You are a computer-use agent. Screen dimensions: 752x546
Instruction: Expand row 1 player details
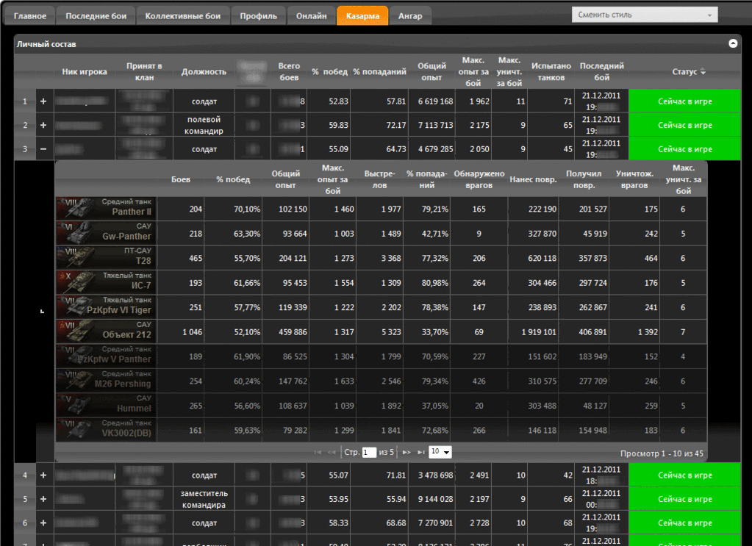pos(43,101)
